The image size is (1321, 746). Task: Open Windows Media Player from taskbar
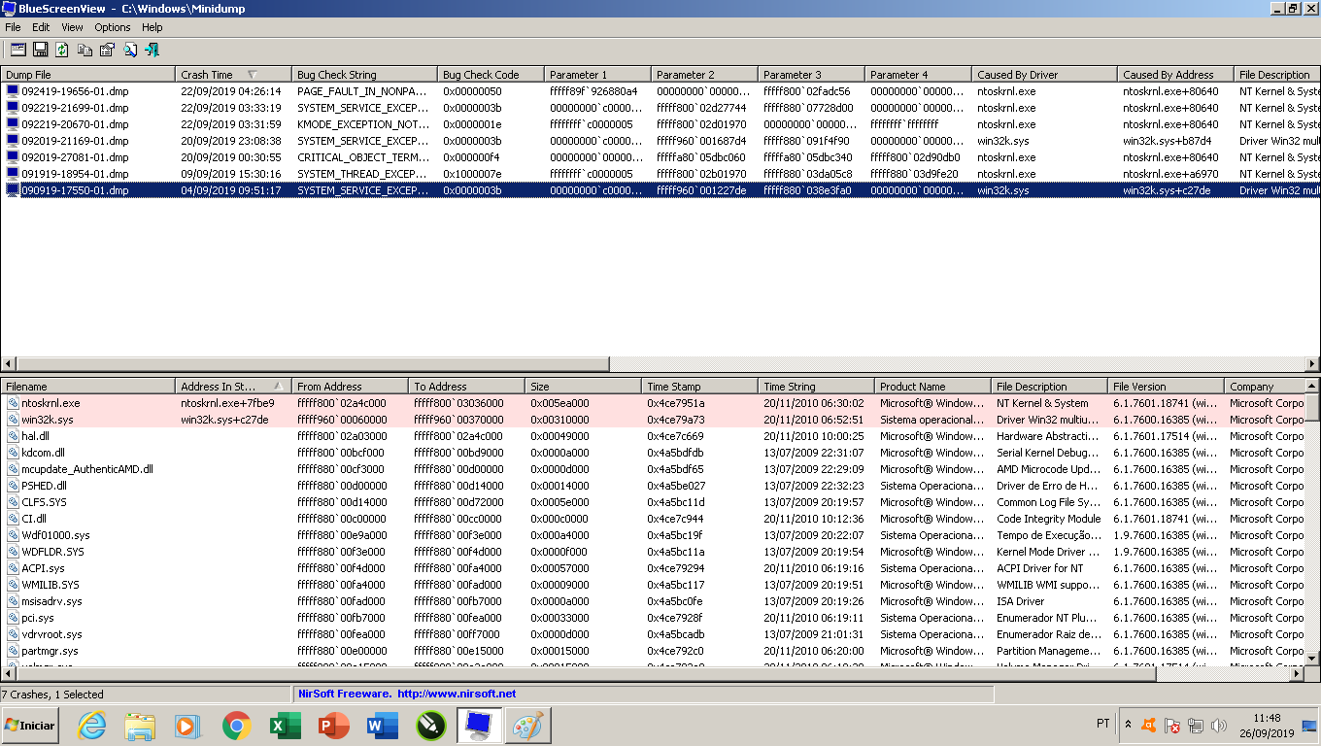[187, 726]
